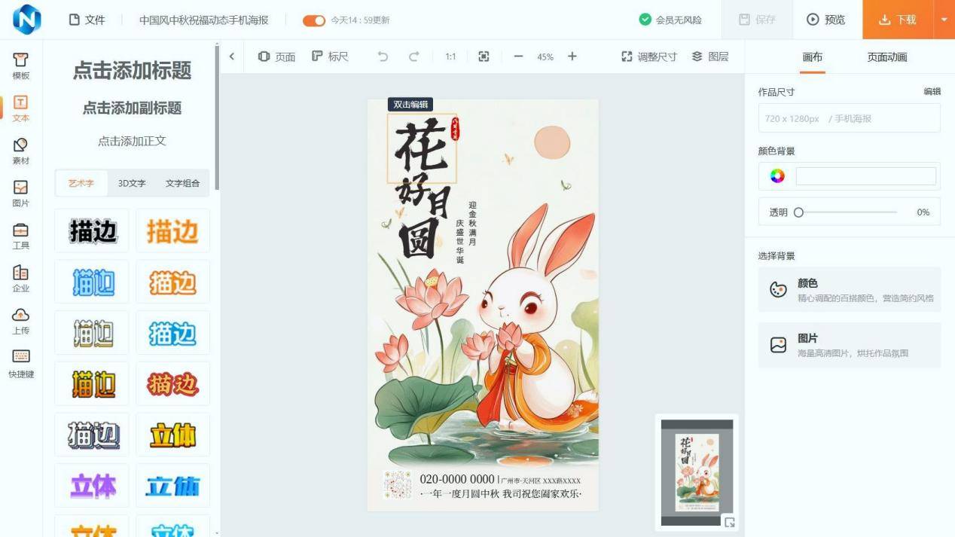This screenshot has height=537, width=955.
Task: Zoom out with the minus icon
Action: 518,56
